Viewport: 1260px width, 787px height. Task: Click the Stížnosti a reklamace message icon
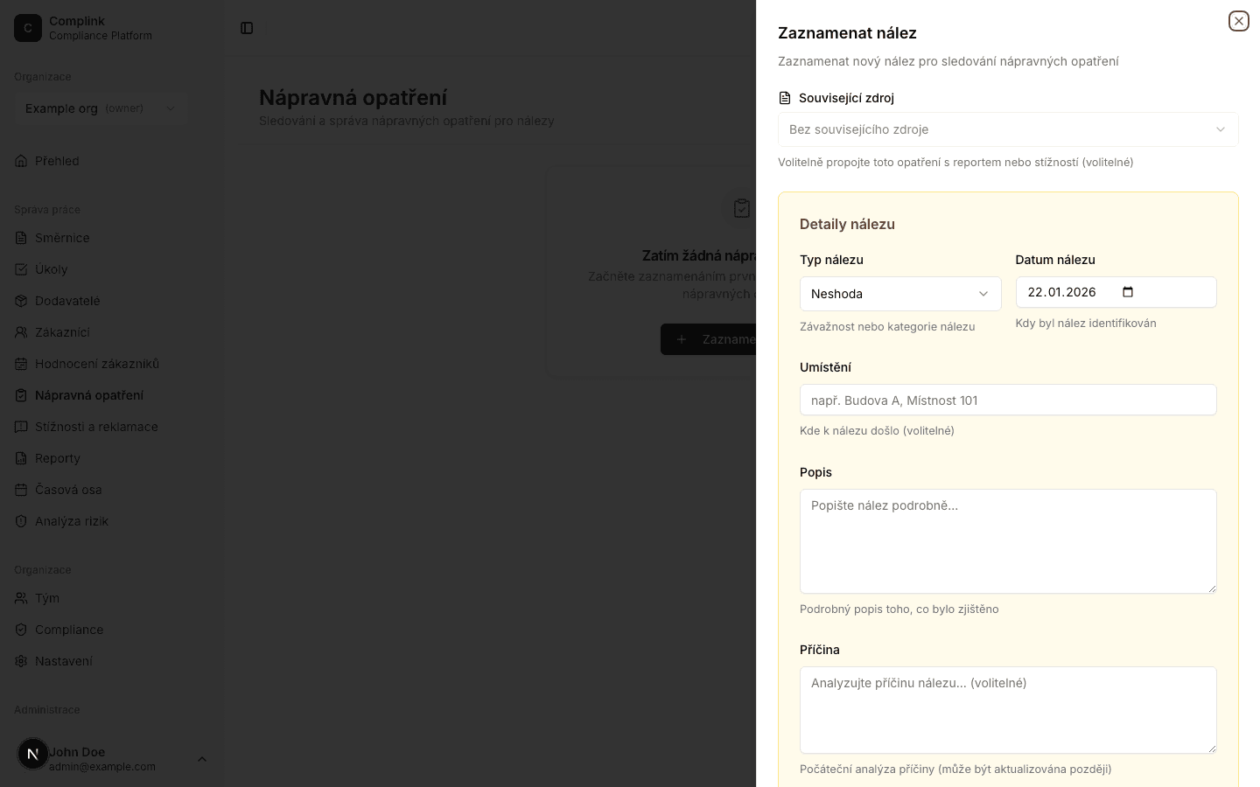[21, 427]
